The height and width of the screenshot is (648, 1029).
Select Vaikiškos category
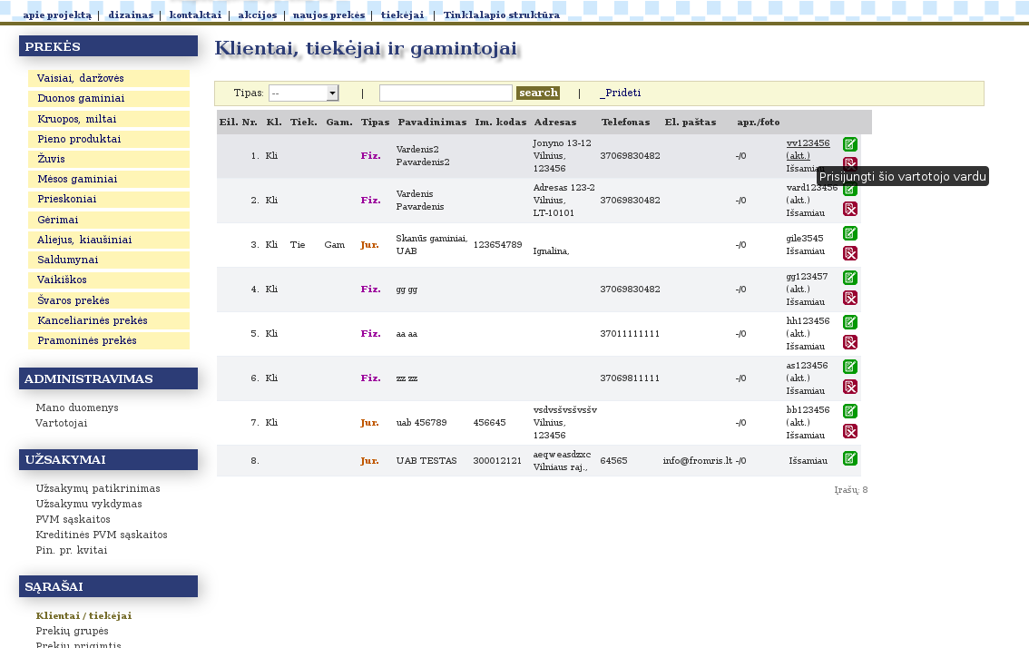109,280
